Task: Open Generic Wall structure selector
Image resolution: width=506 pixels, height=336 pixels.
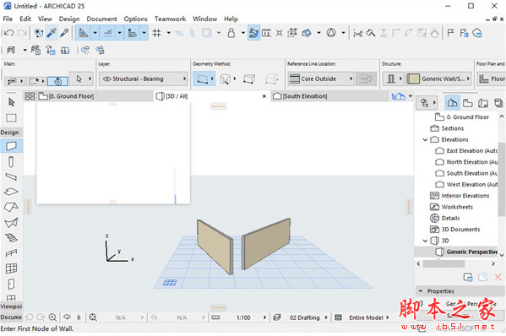Action: tap(438, 79)
